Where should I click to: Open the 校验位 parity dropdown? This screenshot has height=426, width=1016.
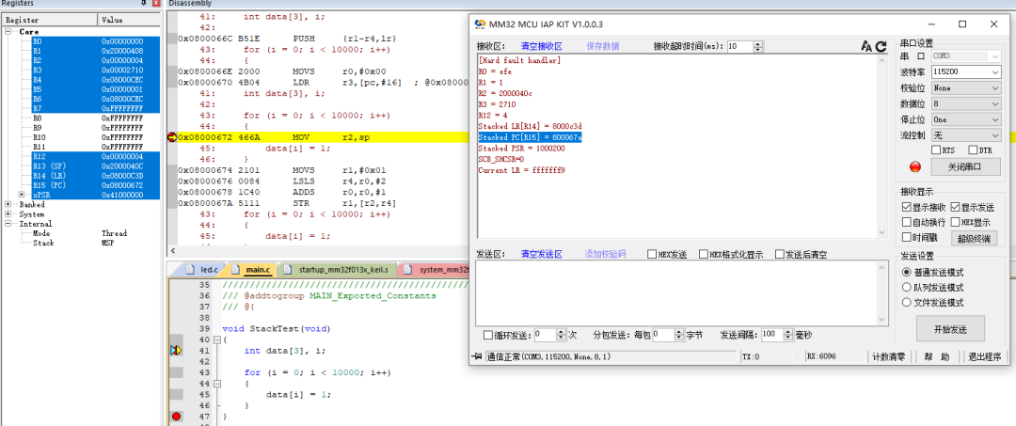coord(995,88)
